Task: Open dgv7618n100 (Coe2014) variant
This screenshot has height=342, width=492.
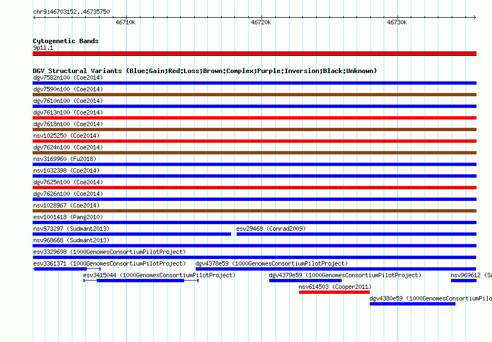Action: coord(68,124)
